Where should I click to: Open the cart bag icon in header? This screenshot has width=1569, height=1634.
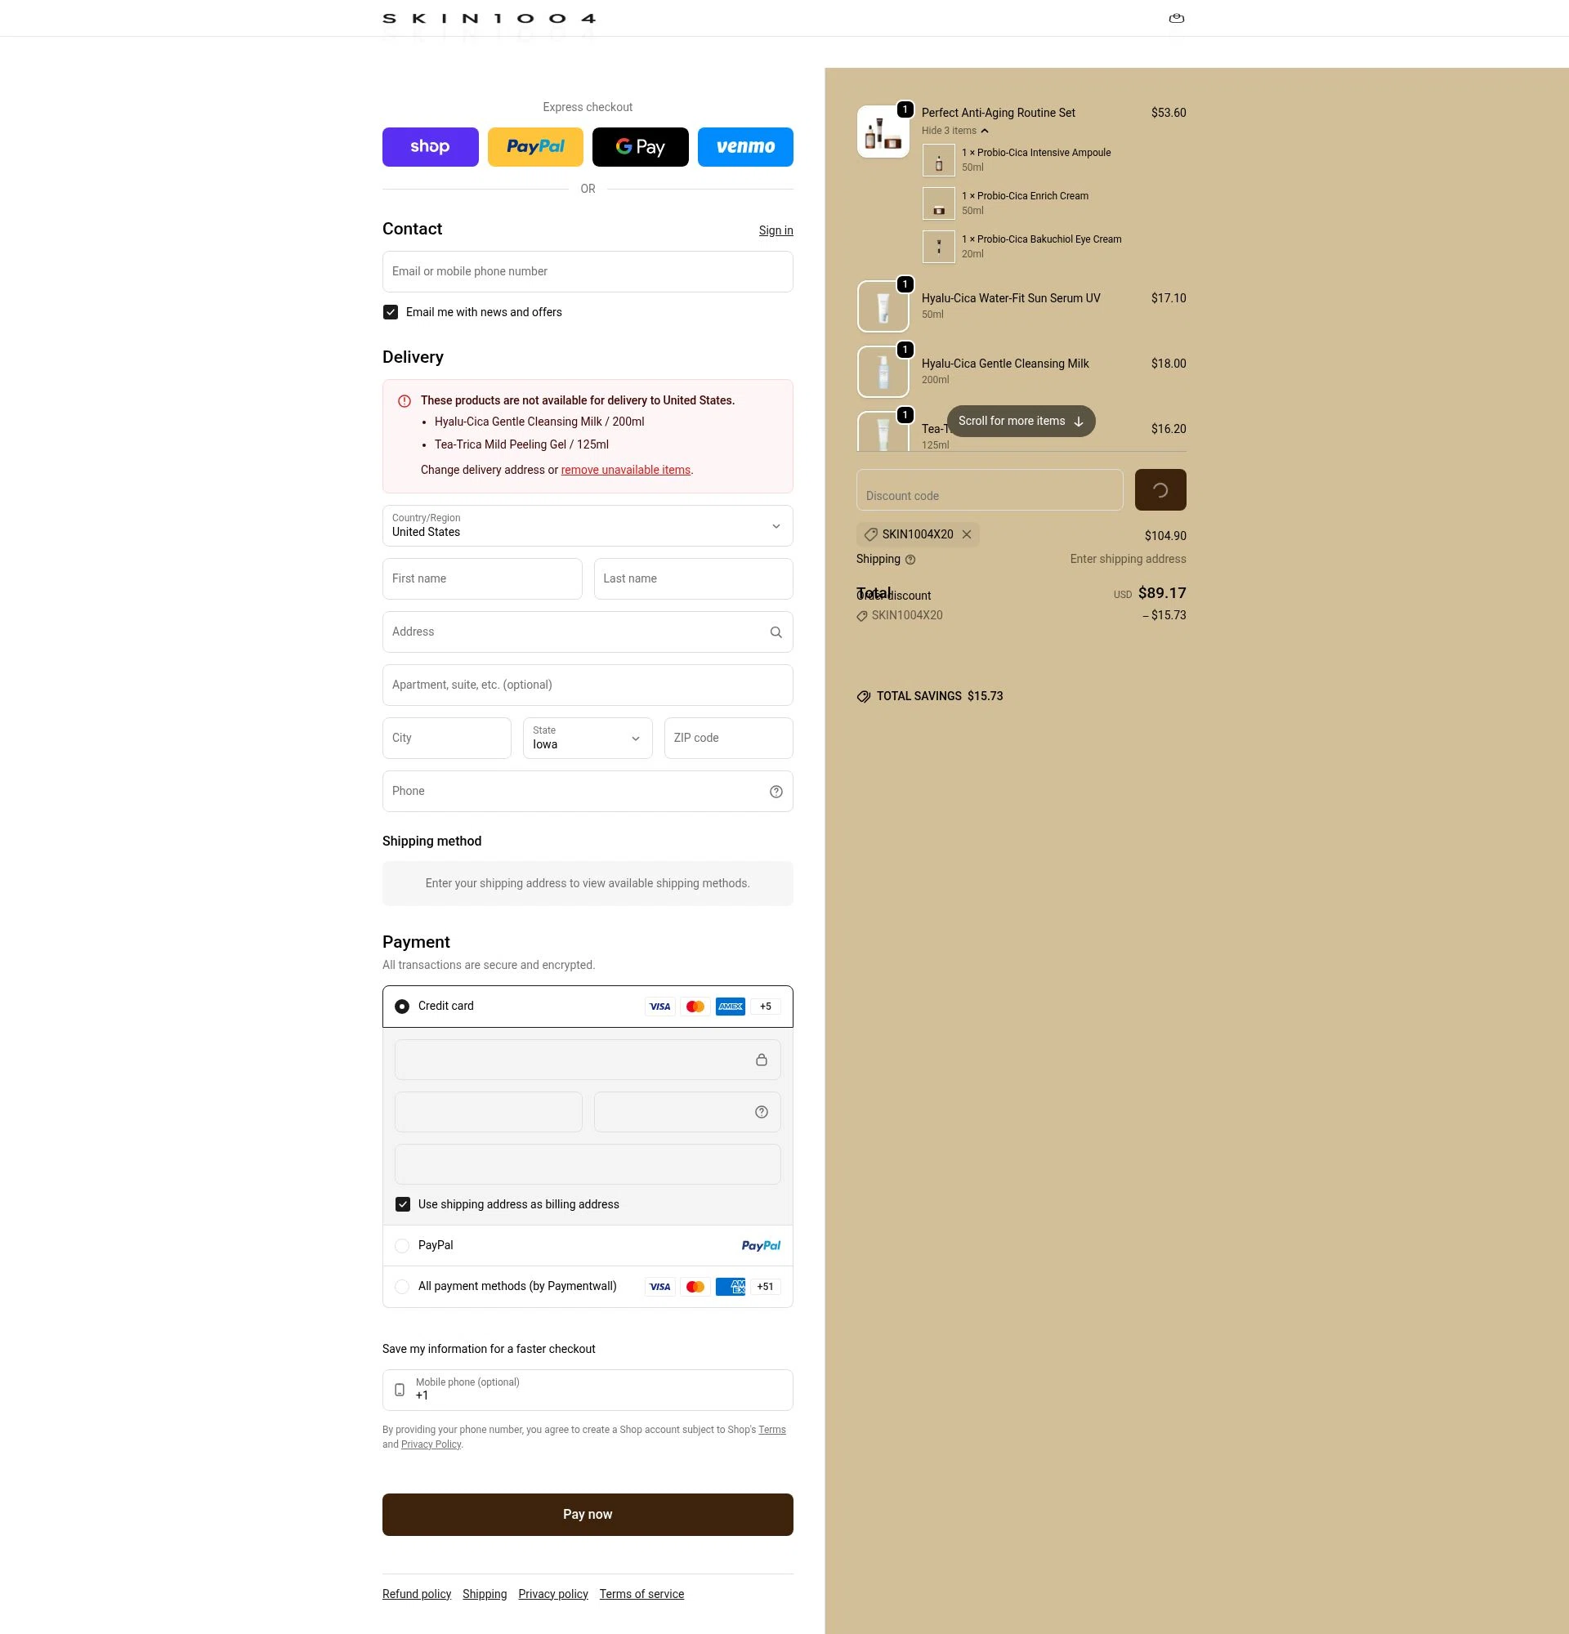click(1176, 18)
